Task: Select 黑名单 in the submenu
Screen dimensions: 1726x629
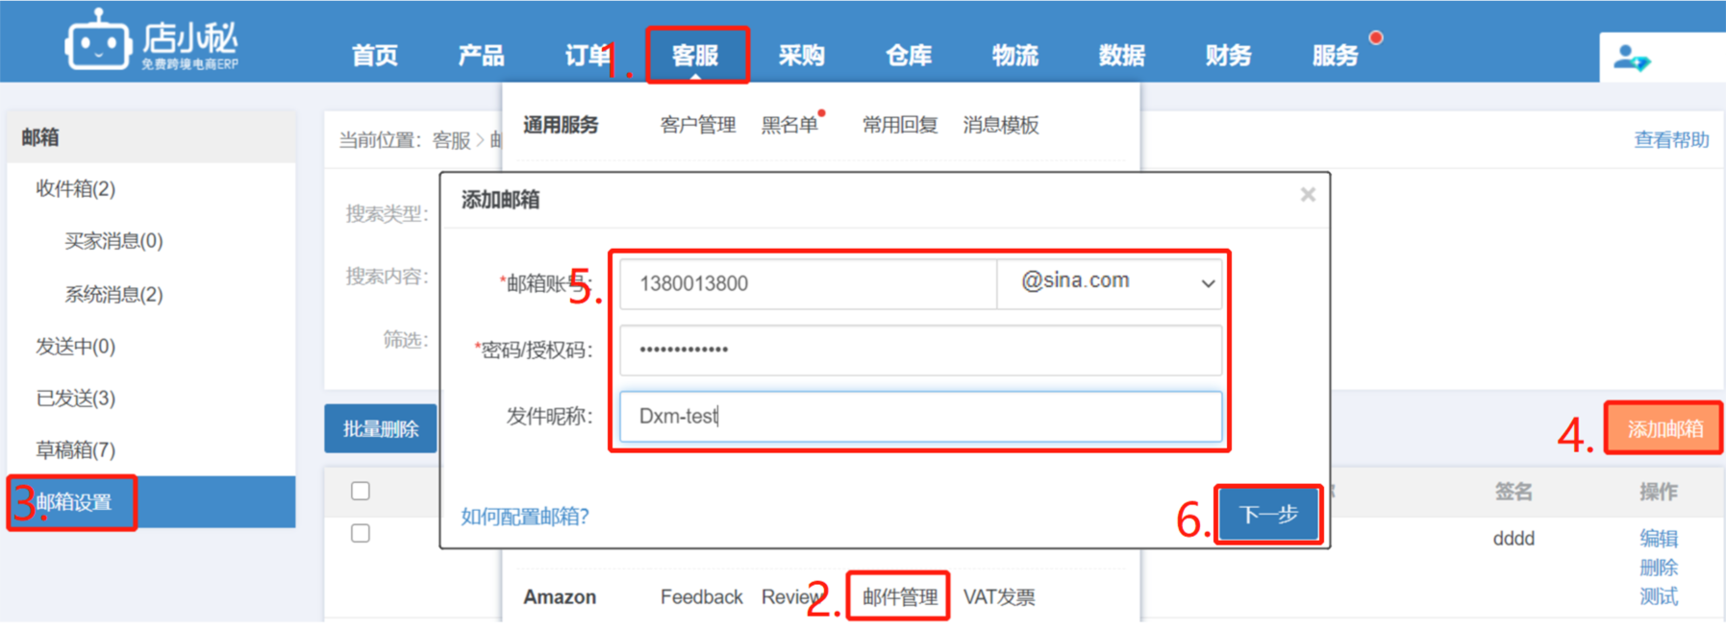Action: [x=789, y=125]
